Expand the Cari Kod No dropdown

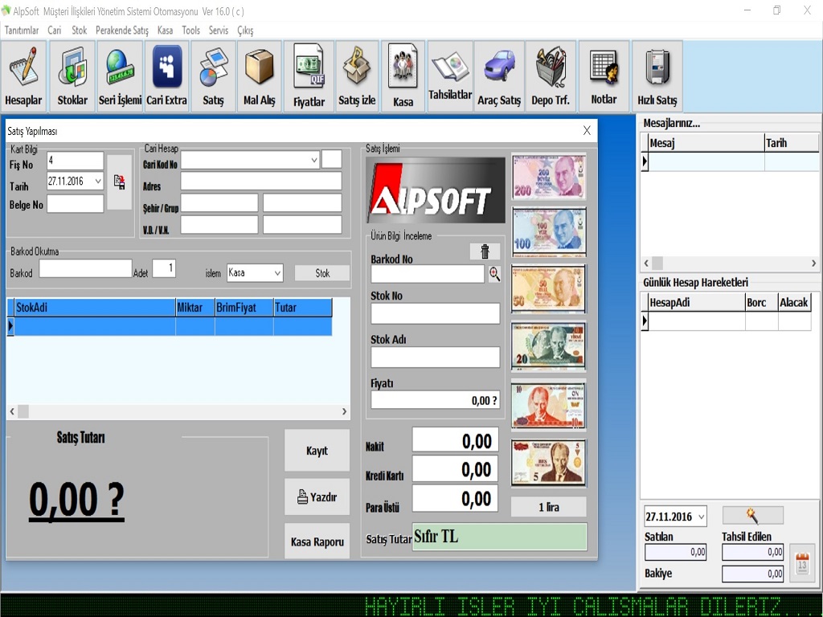pyautogui.click(x=314, y=160)
